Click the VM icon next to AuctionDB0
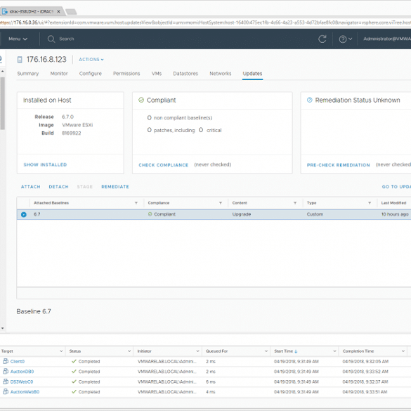 pyautogui.click(x=6, y=371)
